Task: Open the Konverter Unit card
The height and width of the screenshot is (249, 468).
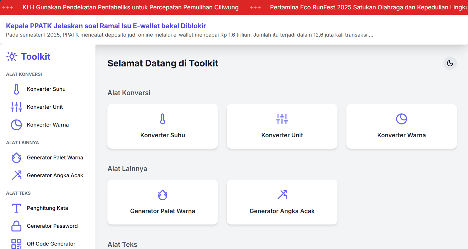Action: 282,127
